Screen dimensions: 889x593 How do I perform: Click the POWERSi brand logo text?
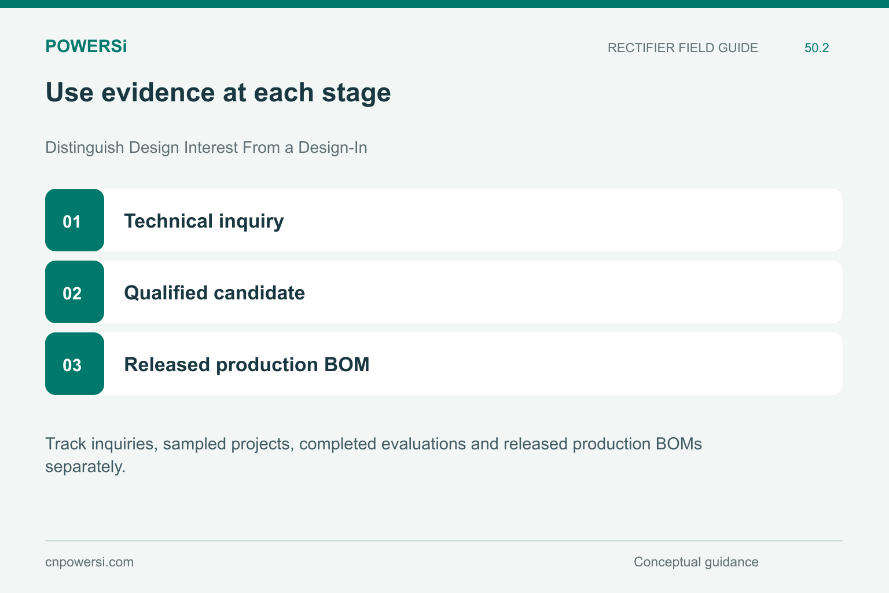click(86, 46)
